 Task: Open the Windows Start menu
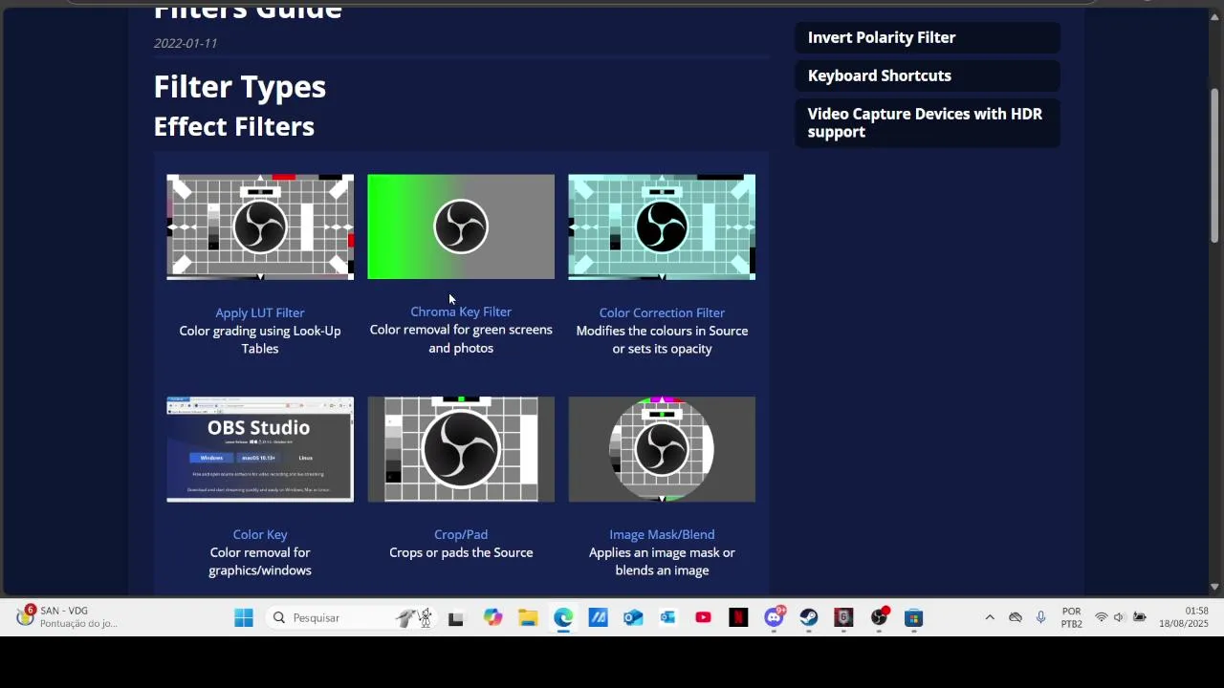pyautogui.click(x=244, y=618)
